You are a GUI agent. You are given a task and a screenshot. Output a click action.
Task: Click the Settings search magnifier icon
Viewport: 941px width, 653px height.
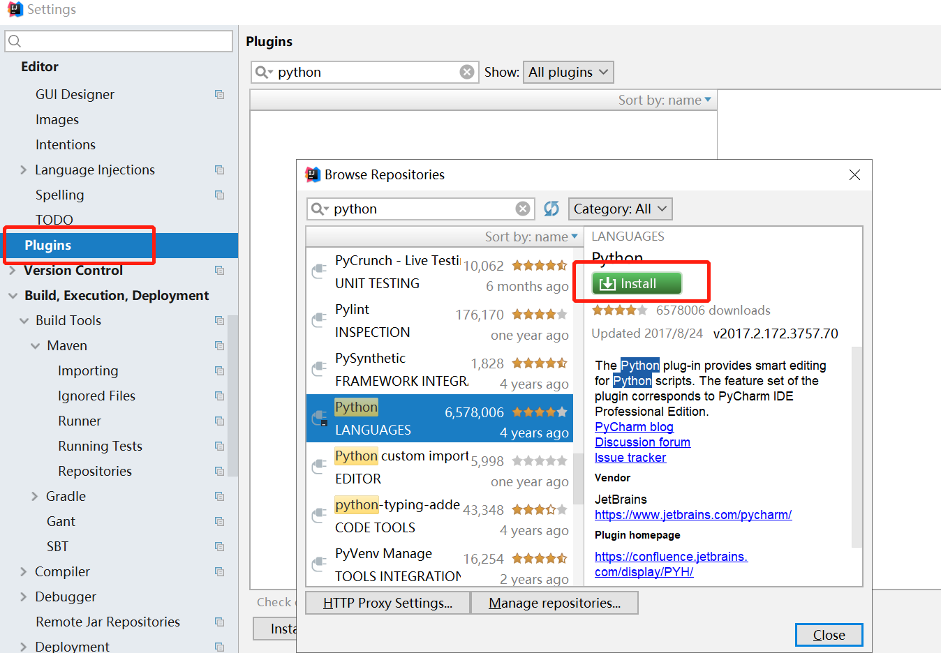[15, 41]
